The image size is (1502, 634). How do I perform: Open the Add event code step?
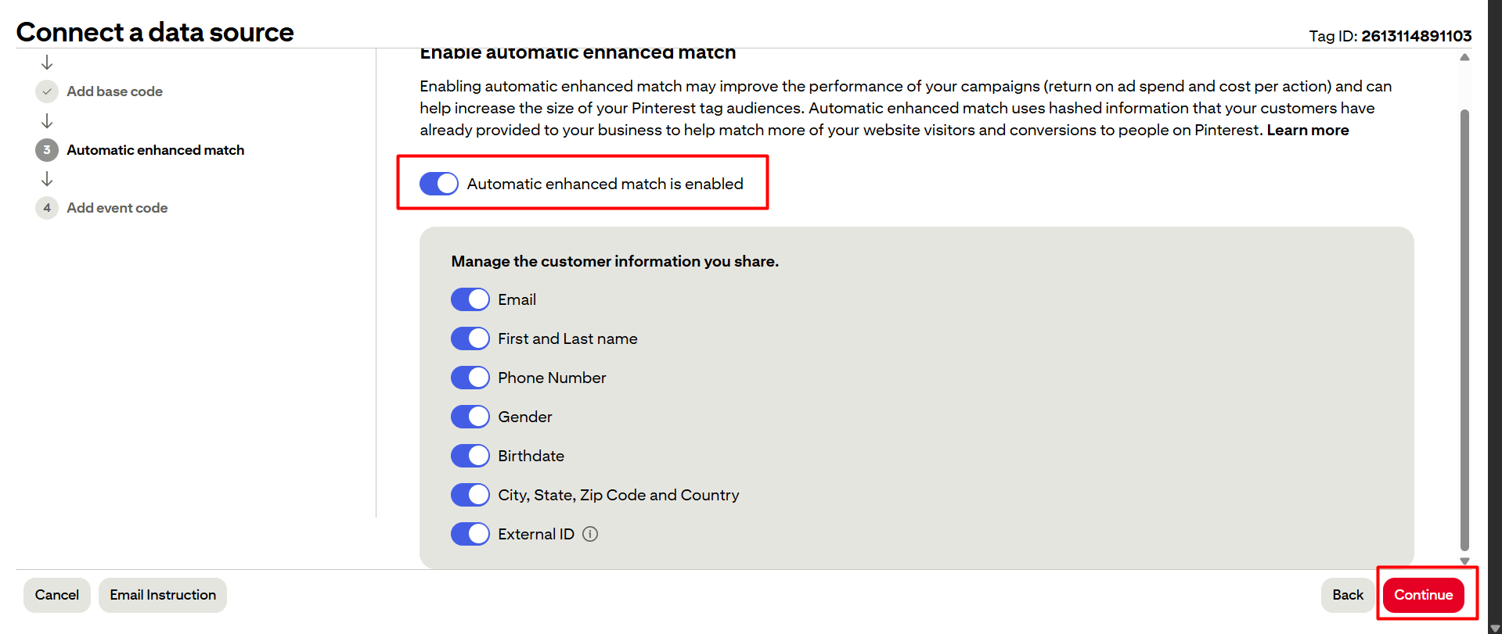point(117,208)
